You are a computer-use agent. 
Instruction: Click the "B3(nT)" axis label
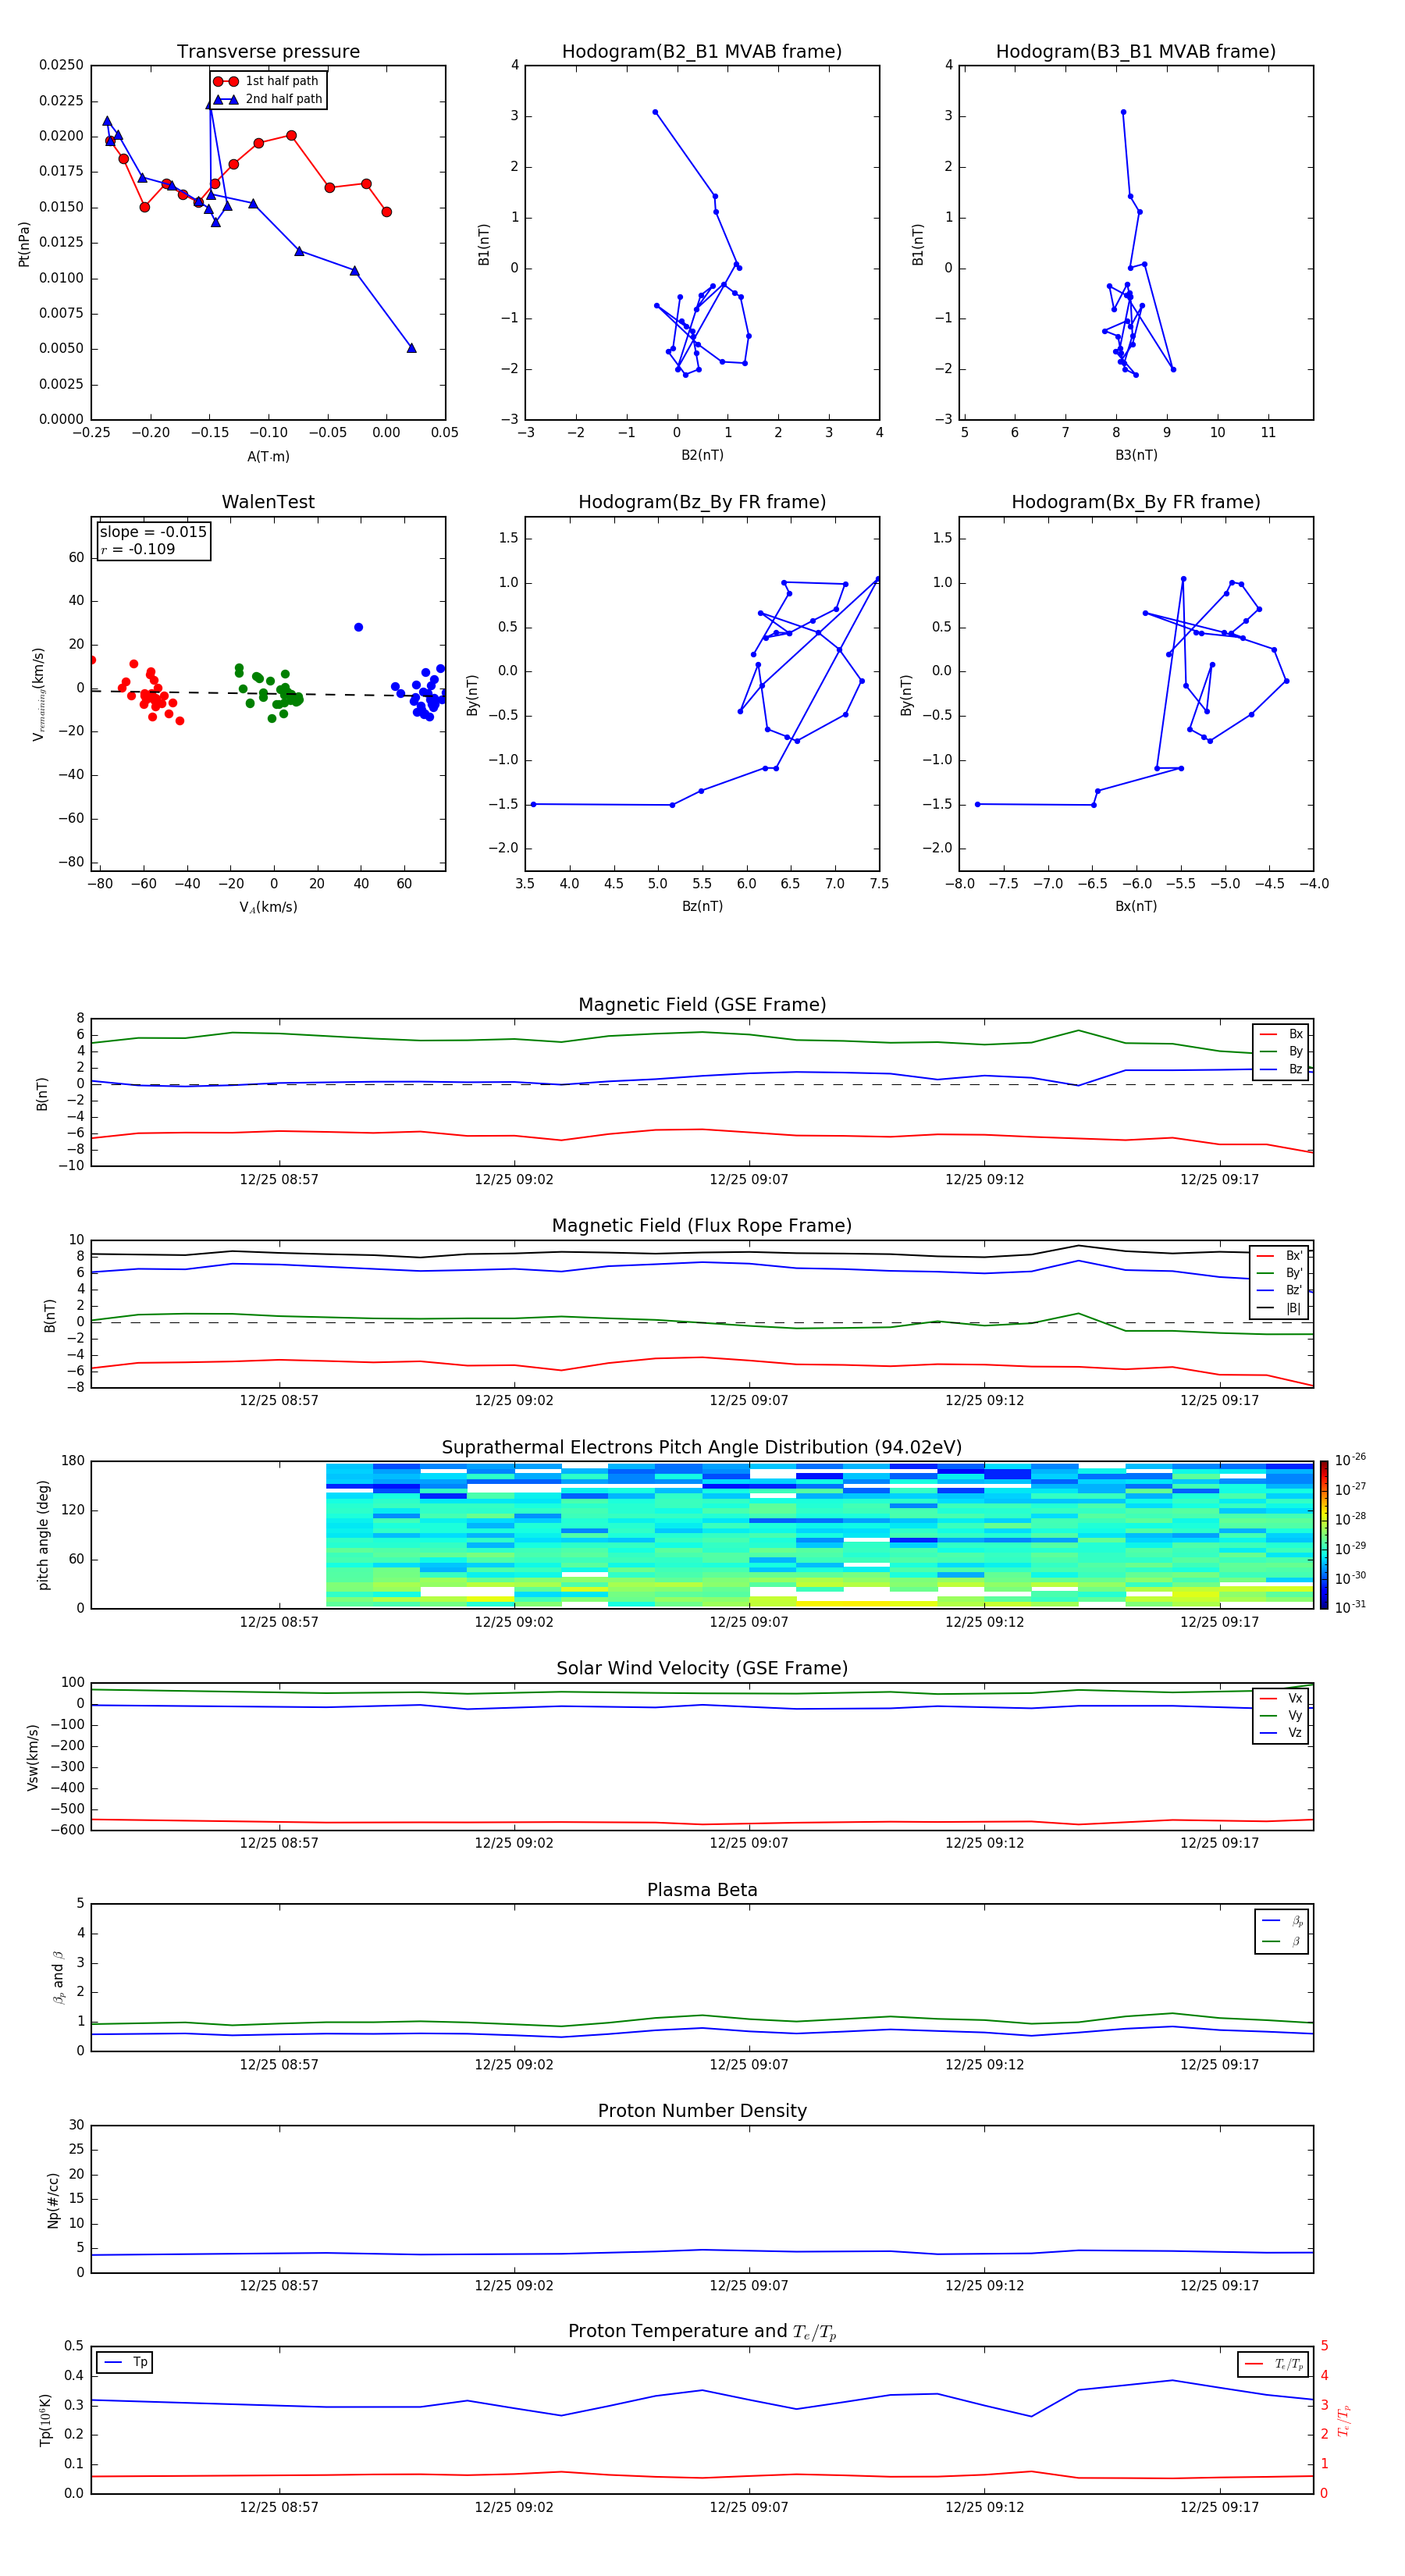point(1136,455)
